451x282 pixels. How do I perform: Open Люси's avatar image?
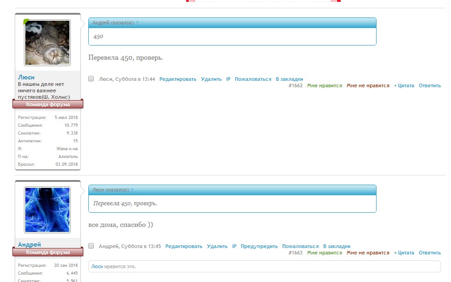(47, 42)
